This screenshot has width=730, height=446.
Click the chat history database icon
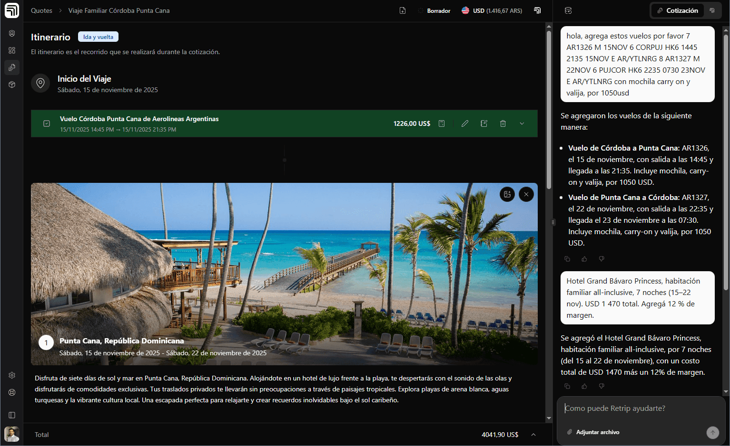point(568,10)
